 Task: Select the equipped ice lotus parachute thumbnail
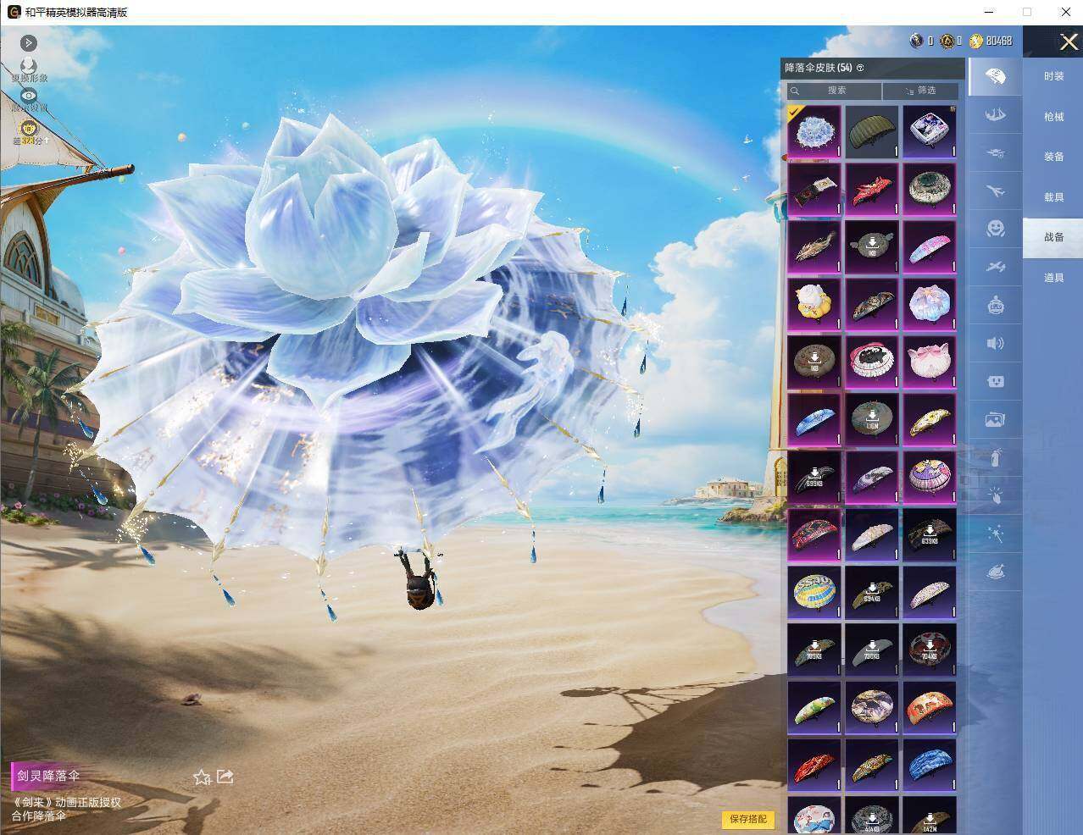[x=814, y=131]
